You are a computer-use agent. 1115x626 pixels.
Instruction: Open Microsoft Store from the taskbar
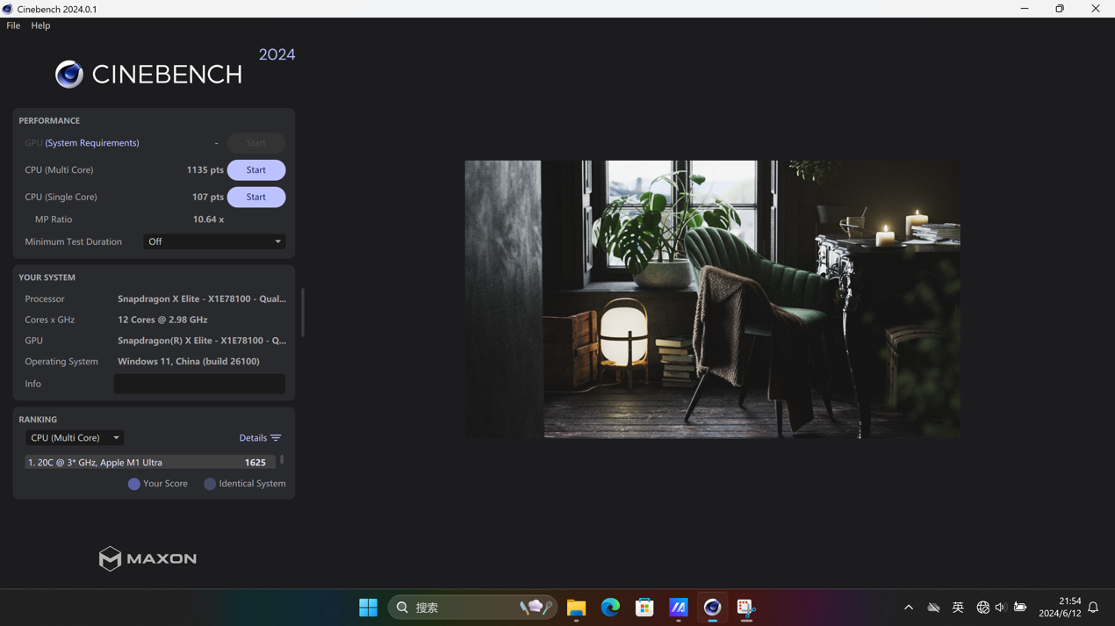[x=644, y=608]
